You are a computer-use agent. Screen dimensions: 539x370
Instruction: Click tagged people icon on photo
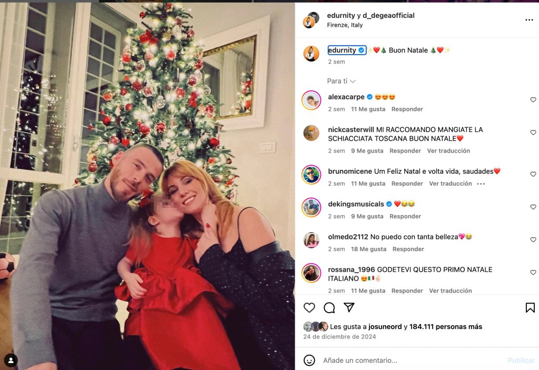11,360
